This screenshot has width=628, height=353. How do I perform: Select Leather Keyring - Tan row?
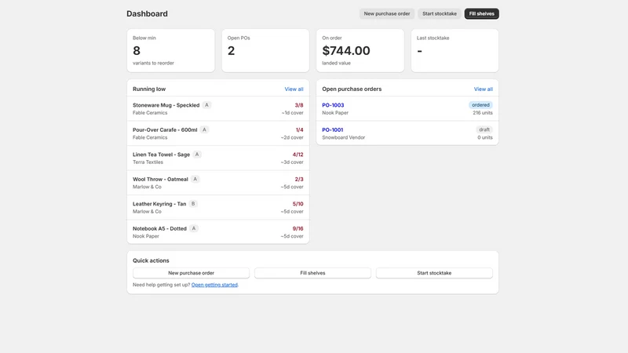[218, 207]
